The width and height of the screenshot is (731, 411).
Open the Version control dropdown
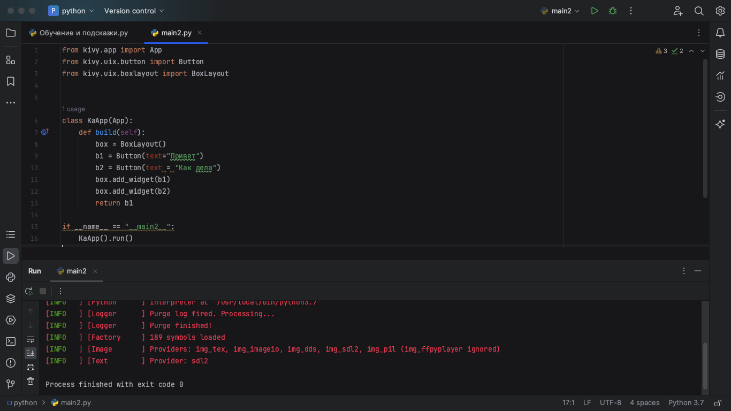(134, 11)
